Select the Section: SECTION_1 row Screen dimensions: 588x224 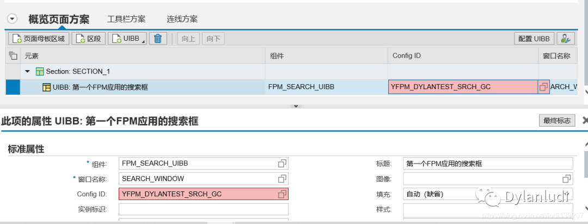click(291, 71)
